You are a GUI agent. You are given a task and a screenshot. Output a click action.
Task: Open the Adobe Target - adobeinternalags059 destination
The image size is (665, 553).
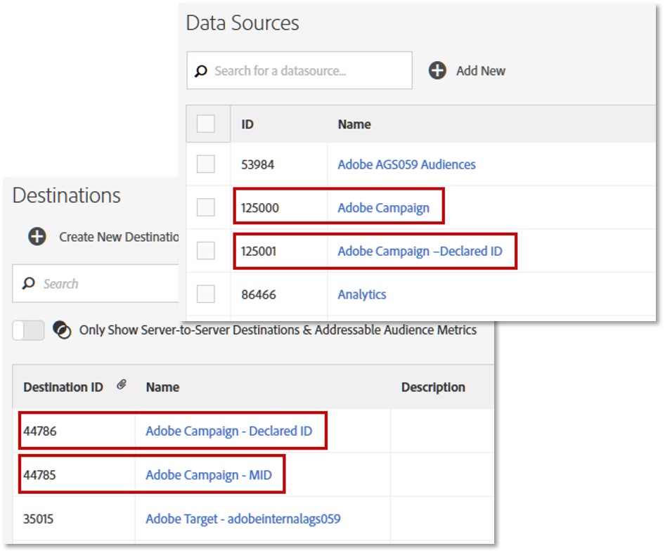[243, 519]
